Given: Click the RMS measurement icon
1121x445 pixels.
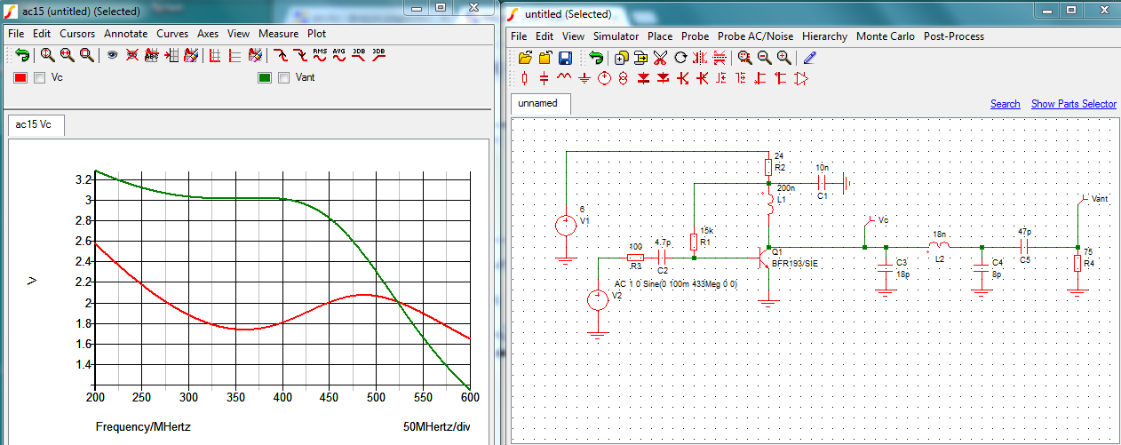Looking at the screenshot, I should tap(319, 55).
